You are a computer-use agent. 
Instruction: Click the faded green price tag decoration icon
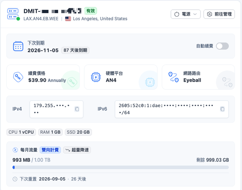coord(72,82)
